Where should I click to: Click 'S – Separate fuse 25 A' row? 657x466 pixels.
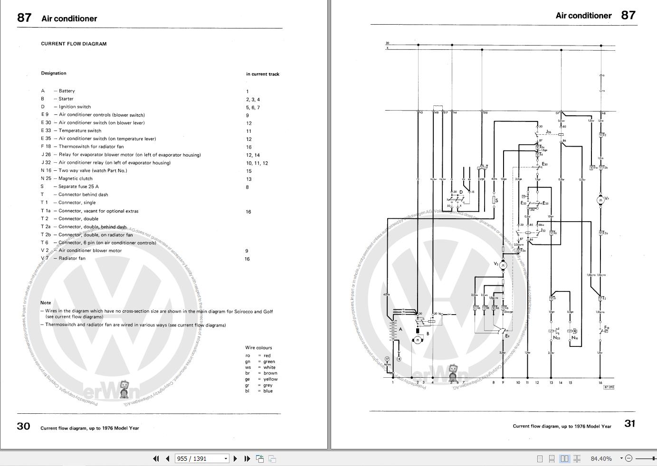pos(70,186)
